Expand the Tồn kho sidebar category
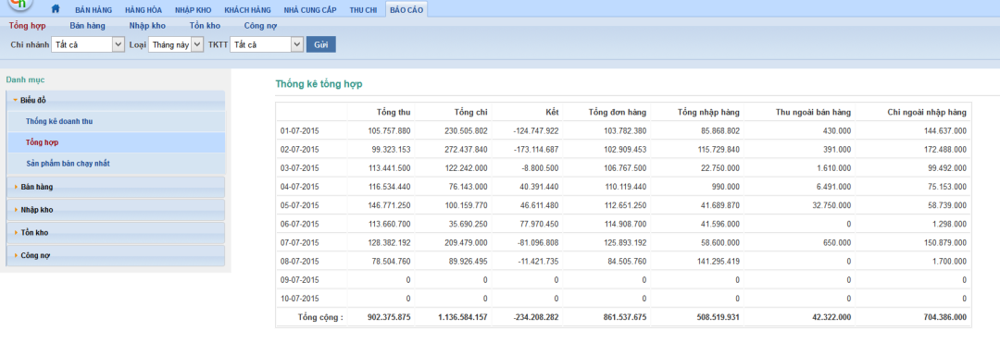Screen dimensions: 1000x355 (x=116, y=233)
